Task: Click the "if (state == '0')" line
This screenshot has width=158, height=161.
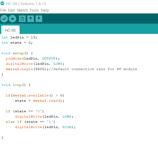Action: [25, 111]
